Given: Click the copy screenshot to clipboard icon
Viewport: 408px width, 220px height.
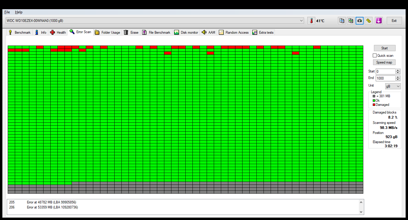Looking at the screenshot, I should (351, 21).
